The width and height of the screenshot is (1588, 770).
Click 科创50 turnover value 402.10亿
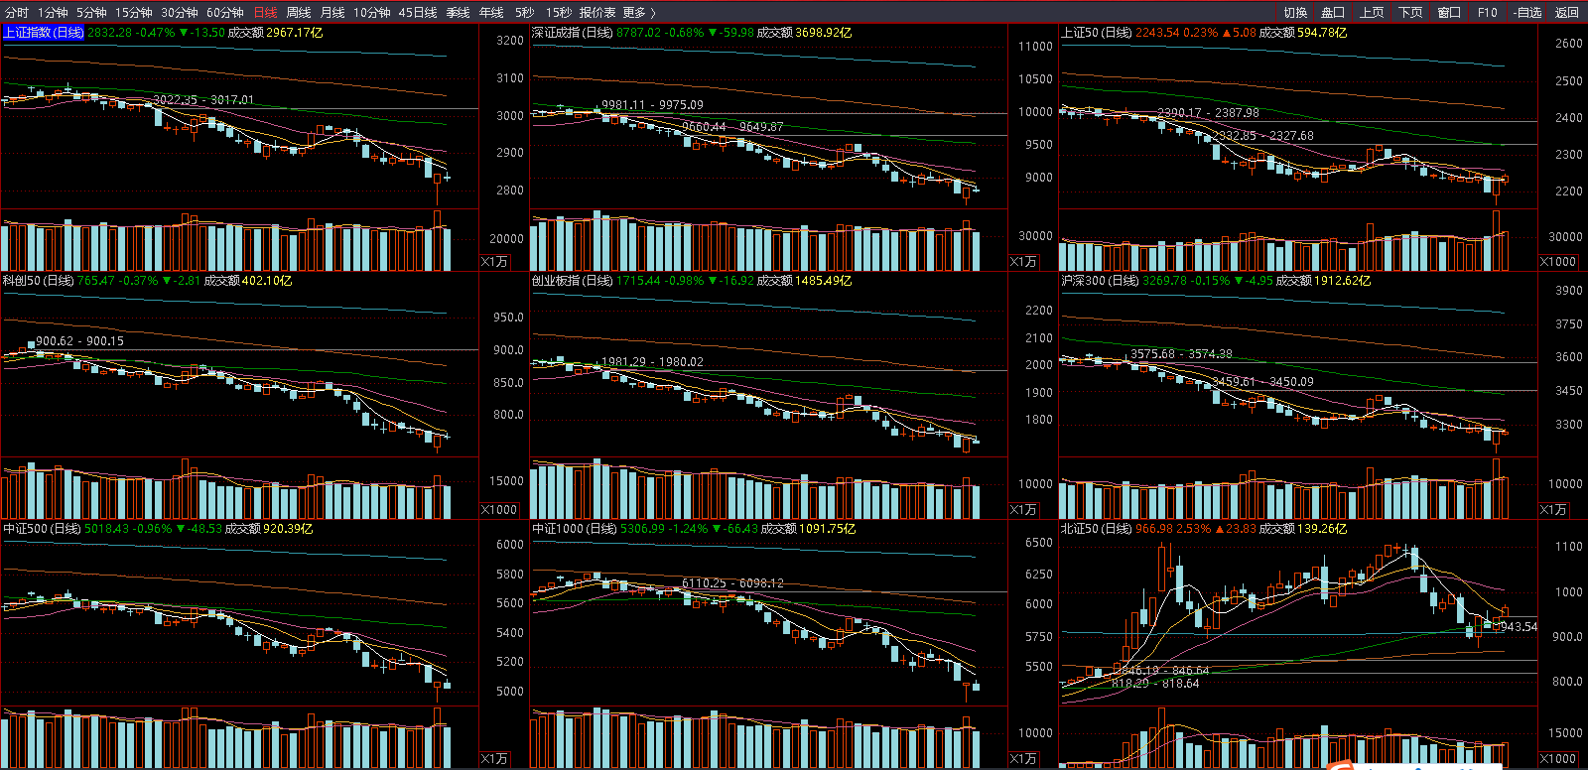point(267,281)
